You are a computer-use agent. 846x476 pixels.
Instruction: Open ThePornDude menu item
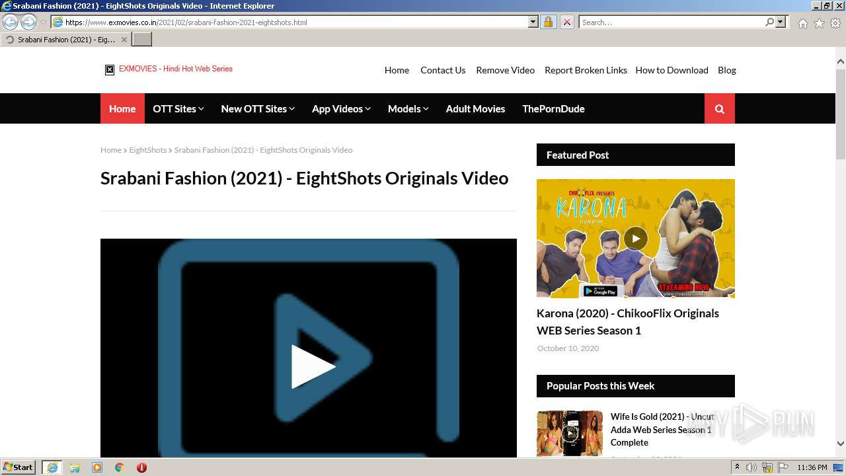point(553,108)
